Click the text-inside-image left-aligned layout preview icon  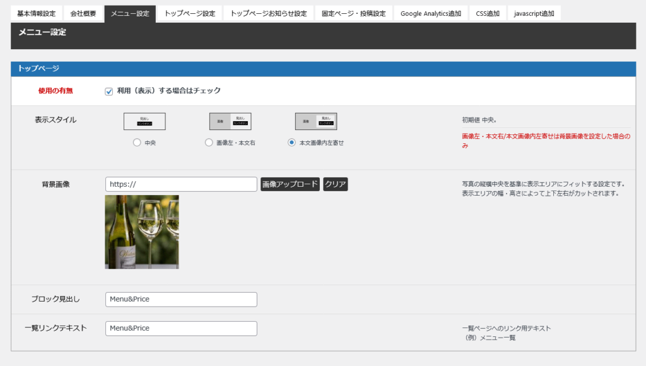(316, 121)
